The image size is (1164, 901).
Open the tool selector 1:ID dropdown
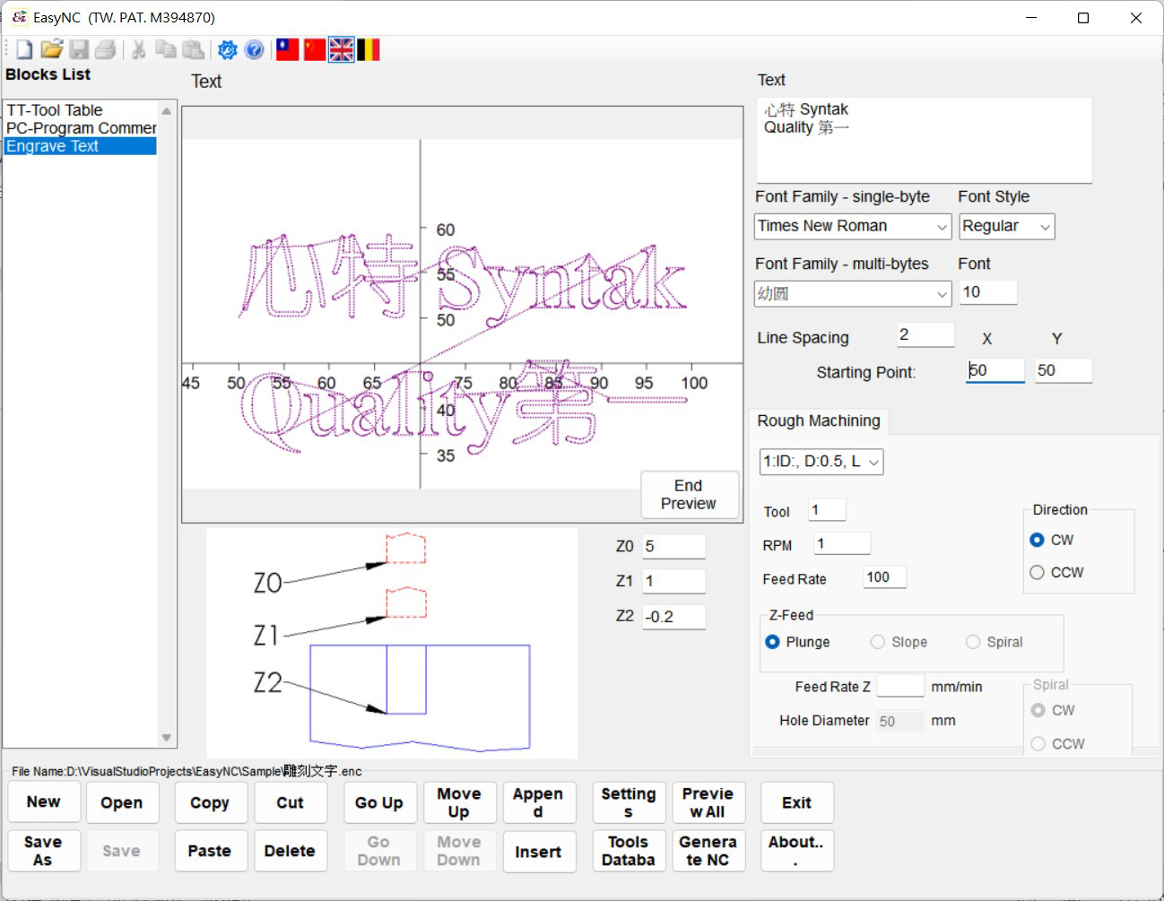tap(821, 462)
